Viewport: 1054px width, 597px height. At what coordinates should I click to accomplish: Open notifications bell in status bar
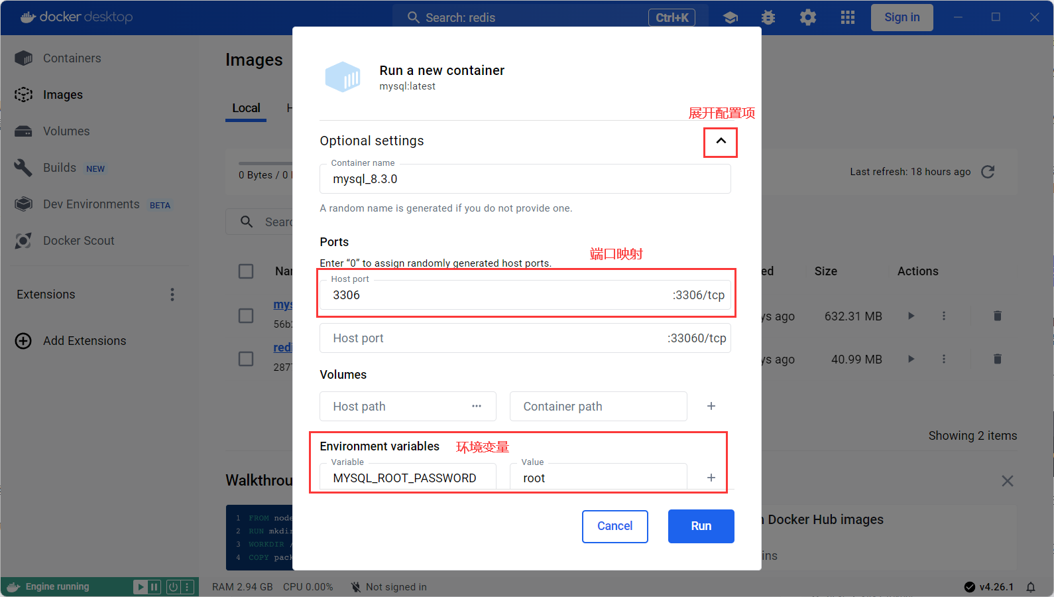(x=1031, y=587)
